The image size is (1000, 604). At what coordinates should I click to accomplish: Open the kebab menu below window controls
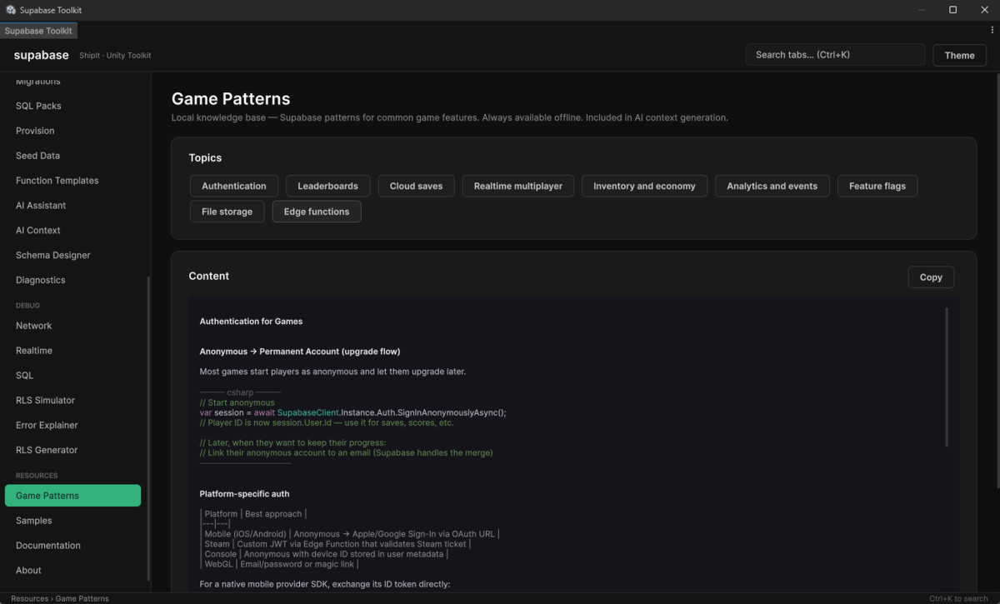[x=992, y=30]
